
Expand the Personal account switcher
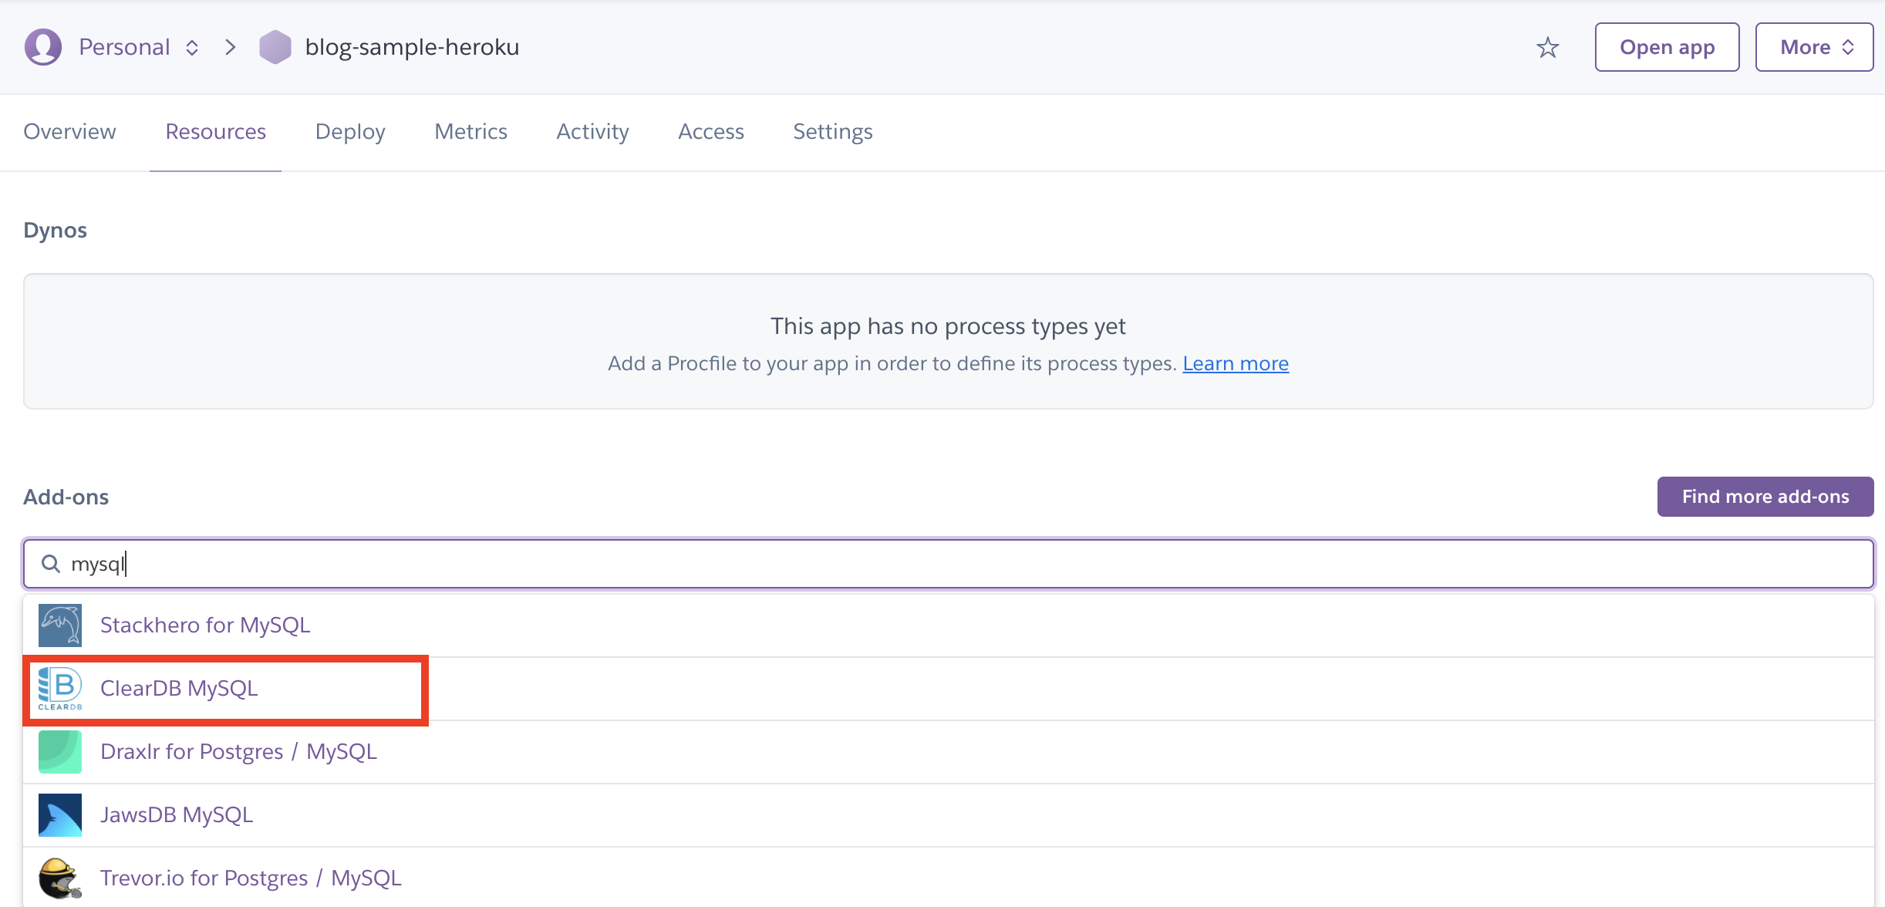(x=192, y=48)
